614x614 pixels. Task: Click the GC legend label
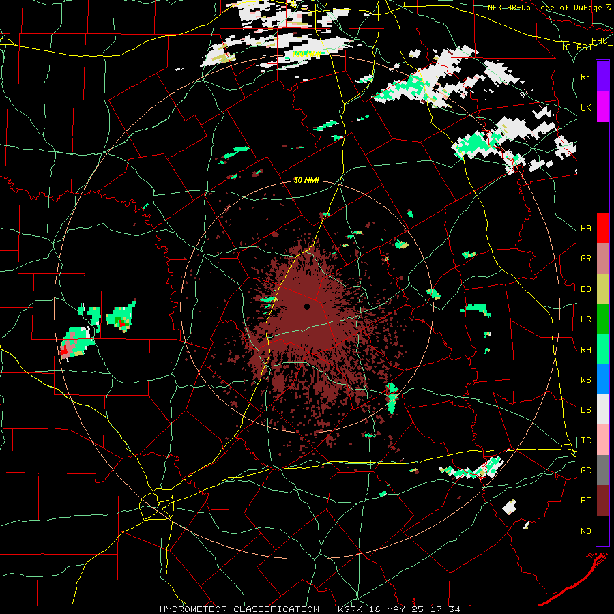tap(585, 471)
